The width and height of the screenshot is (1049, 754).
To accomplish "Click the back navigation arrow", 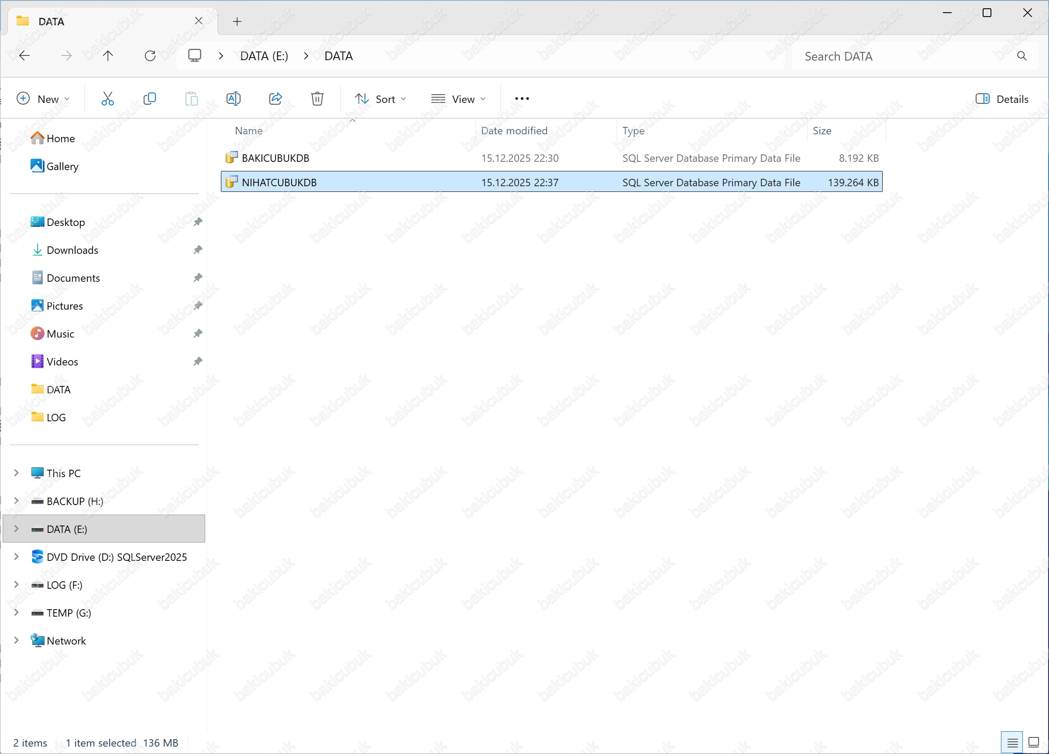I will pos(24,56).
